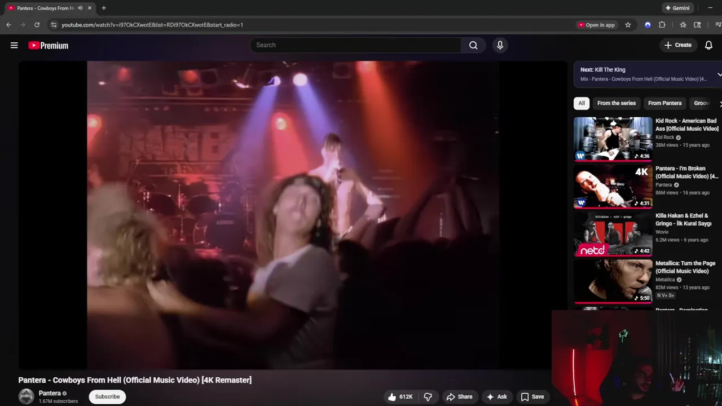Click Next: Kill The King text

[x=603, y=70]
